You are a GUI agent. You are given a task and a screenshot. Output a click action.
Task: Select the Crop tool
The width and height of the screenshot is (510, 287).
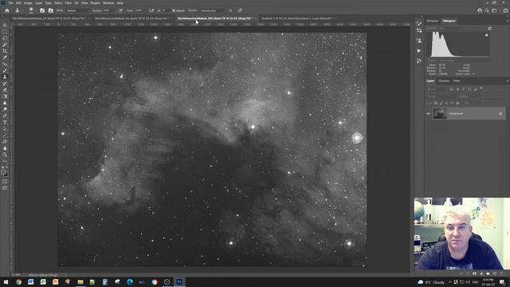coord(5,51)
